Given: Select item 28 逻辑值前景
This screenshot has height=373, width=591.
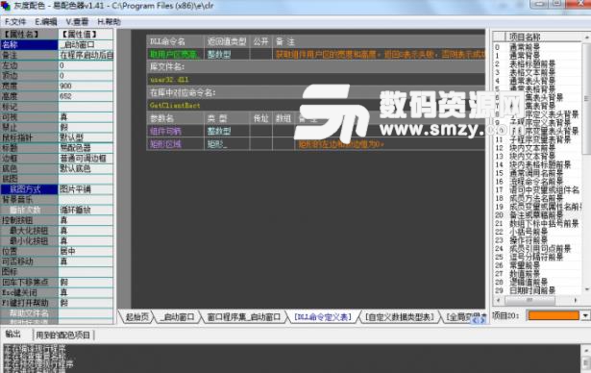Looking at the screenshot, I should pyautogui.click(x=537, y=282).
